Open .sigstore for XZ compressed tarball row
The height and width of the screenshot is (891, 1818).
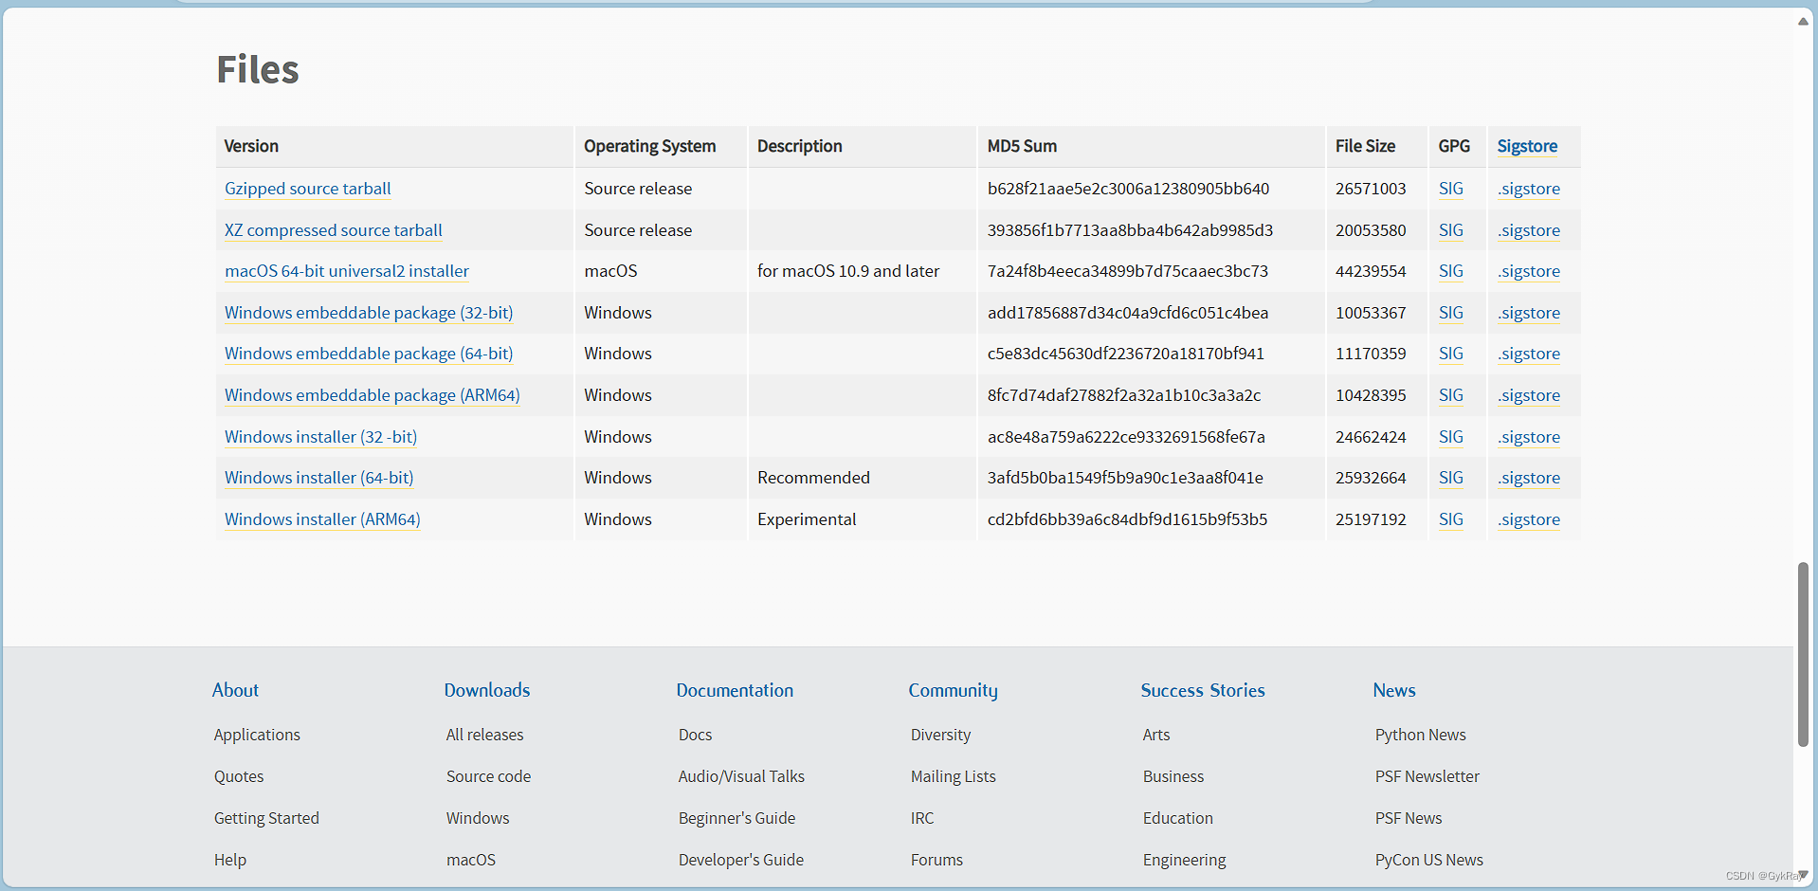coord(1529,230)
